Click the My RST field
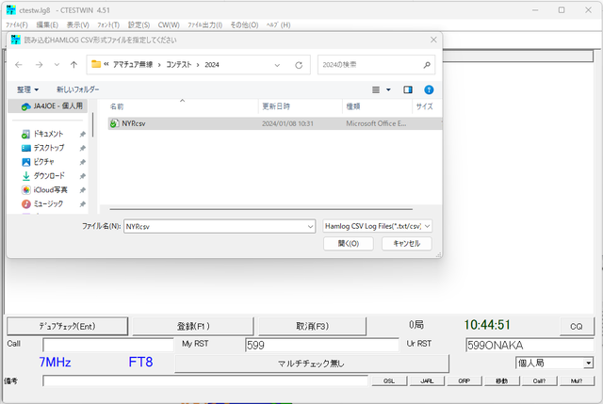This screenshot has height=404, width=603. [x=322, y=345]
